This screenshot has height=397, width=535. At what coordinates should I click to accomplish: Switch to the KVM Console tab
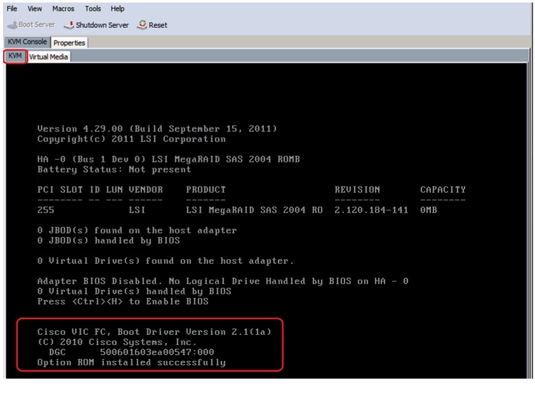pos(27,42)
